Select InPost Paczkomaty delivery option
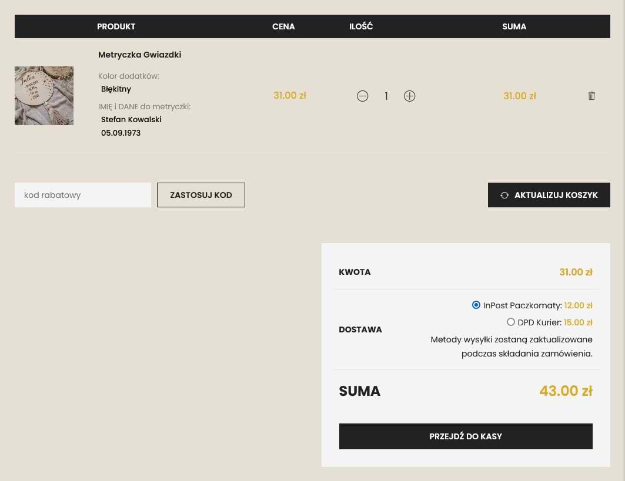 coord(476,305)
